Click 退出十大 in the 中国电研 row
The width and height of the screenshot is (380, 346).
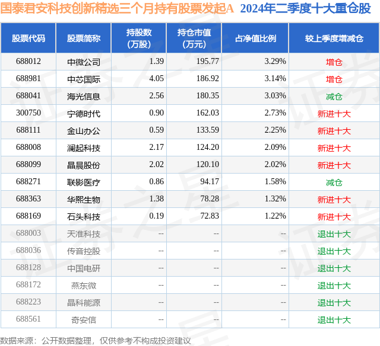(x=334, y=268)
